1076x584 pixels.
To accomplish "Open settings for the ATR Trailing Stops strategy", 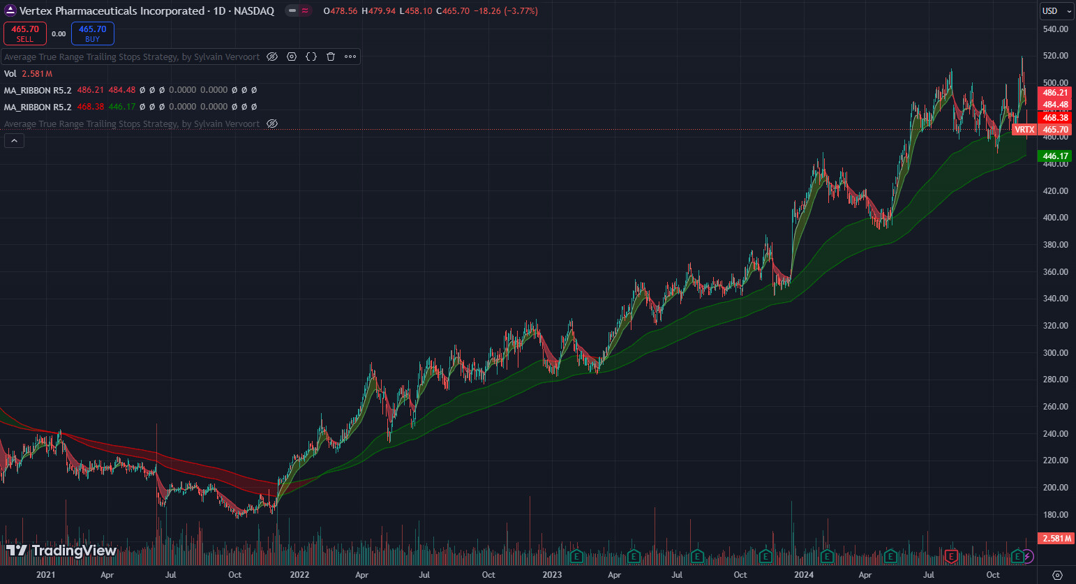I will (x=292, y=57).
